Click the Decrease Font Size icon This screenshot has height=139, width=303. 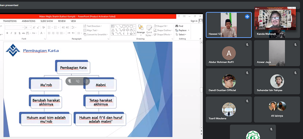(x=38, y=27)
